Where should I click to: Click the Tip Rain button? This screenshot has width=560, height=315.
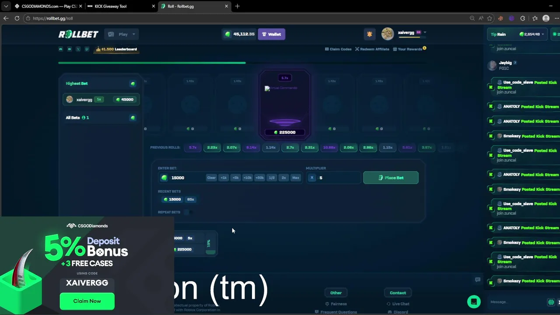tap(498, 34)
